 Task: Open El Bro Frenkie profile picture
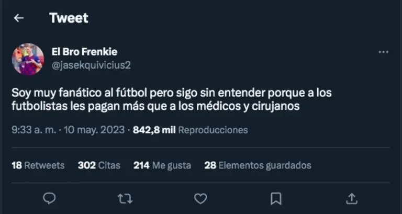[28, 59]
